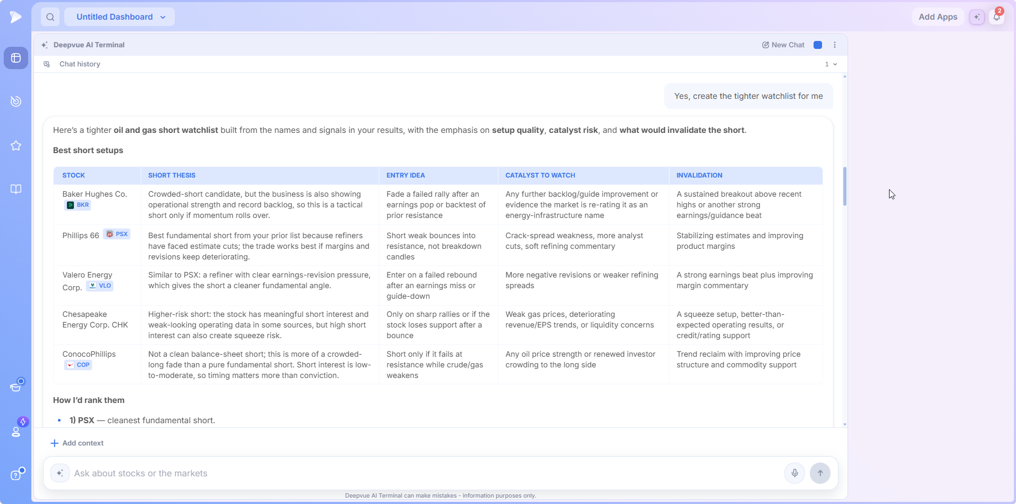
Task: Click the ConocoPhillips stock name
Action: [89, 354]
